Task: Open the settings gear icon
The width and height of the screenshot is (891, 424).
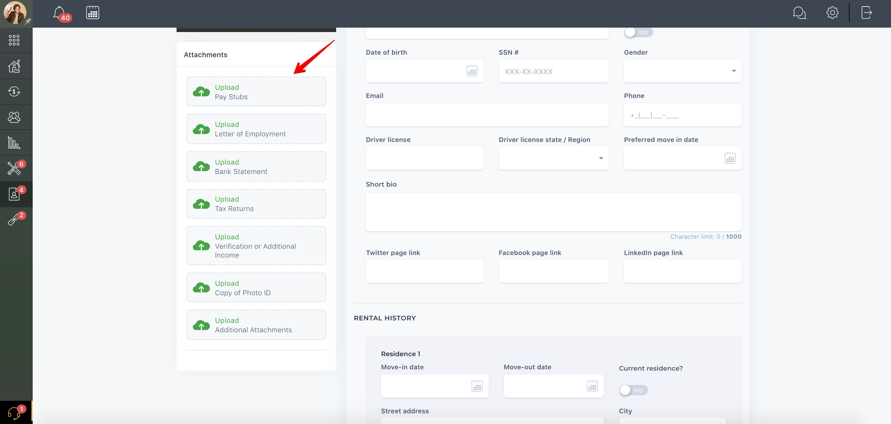Action: tap(832, 13)
